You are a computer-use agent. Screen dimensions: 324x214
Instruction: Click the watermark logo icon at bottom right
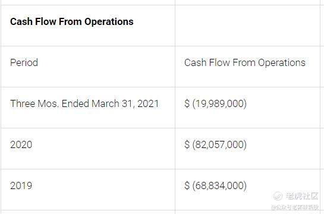278,196
